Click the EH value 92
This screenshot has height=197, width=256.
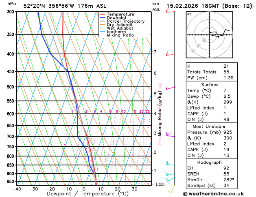pos(226,168)
